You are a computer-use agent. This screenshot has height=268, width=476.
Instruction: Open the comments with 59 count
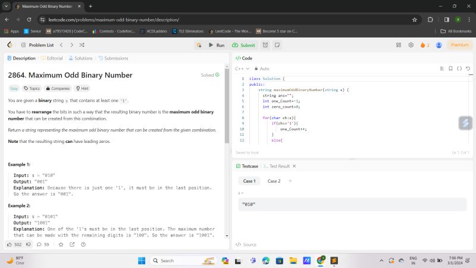tap(43, 244)
